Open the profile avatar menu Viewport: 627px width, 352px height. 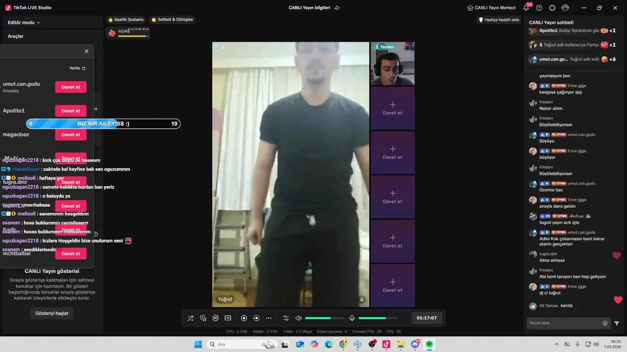click(x=565, y=8)
